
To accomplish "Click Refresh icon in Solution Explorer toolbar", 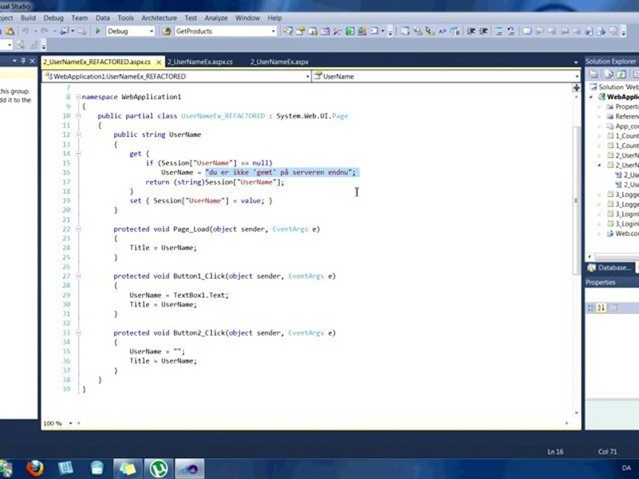I will (x=621, y=75).
